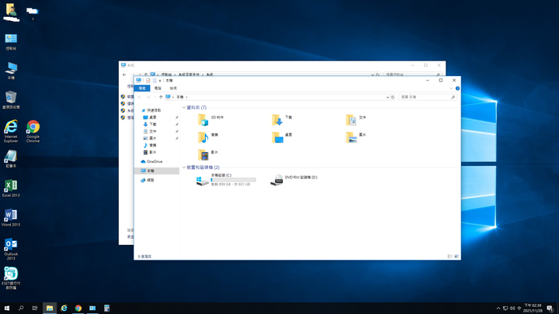Open This PC desktop icon
Image resolution: width=559 pixels, height=314 pixels.
[x=11, y=71]
